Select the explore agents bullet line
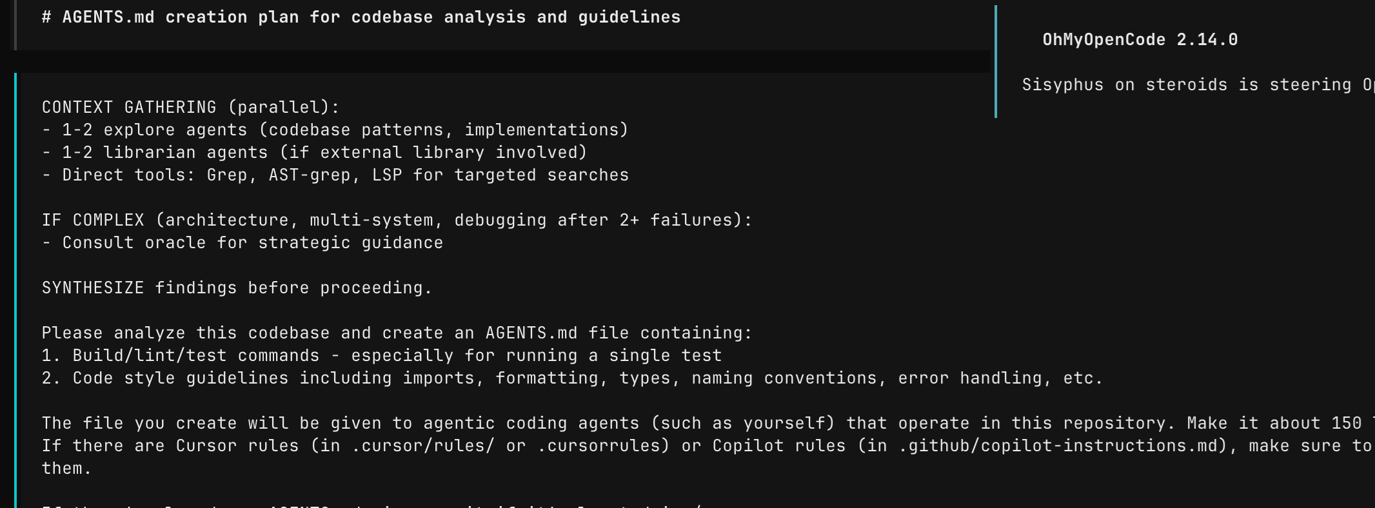 pos(335,130)
